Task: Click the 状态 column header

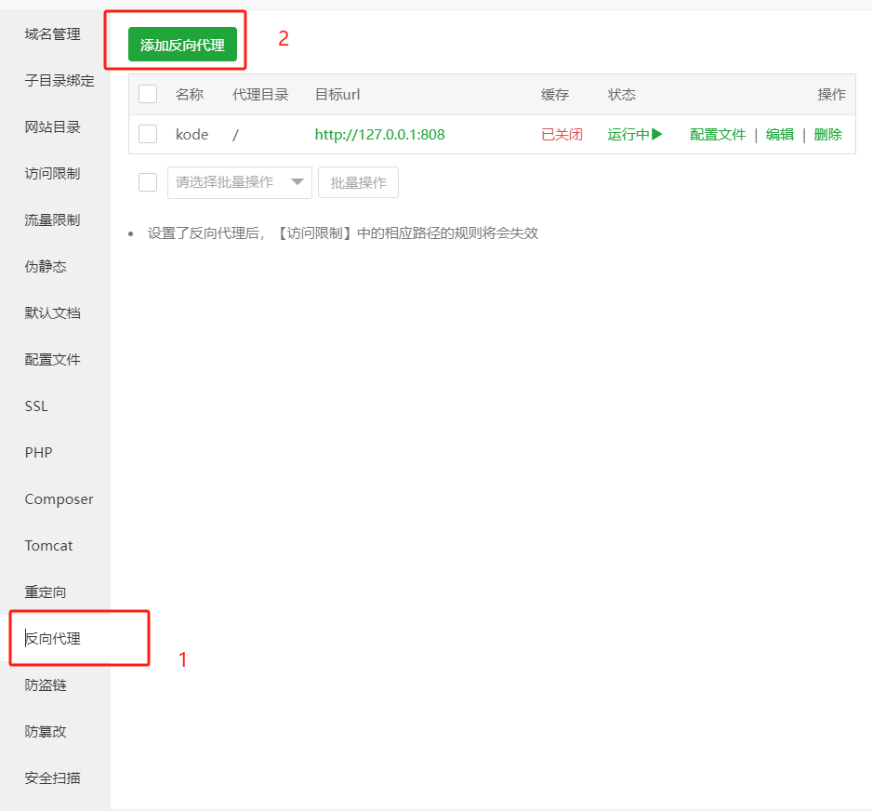Action: 621,95
